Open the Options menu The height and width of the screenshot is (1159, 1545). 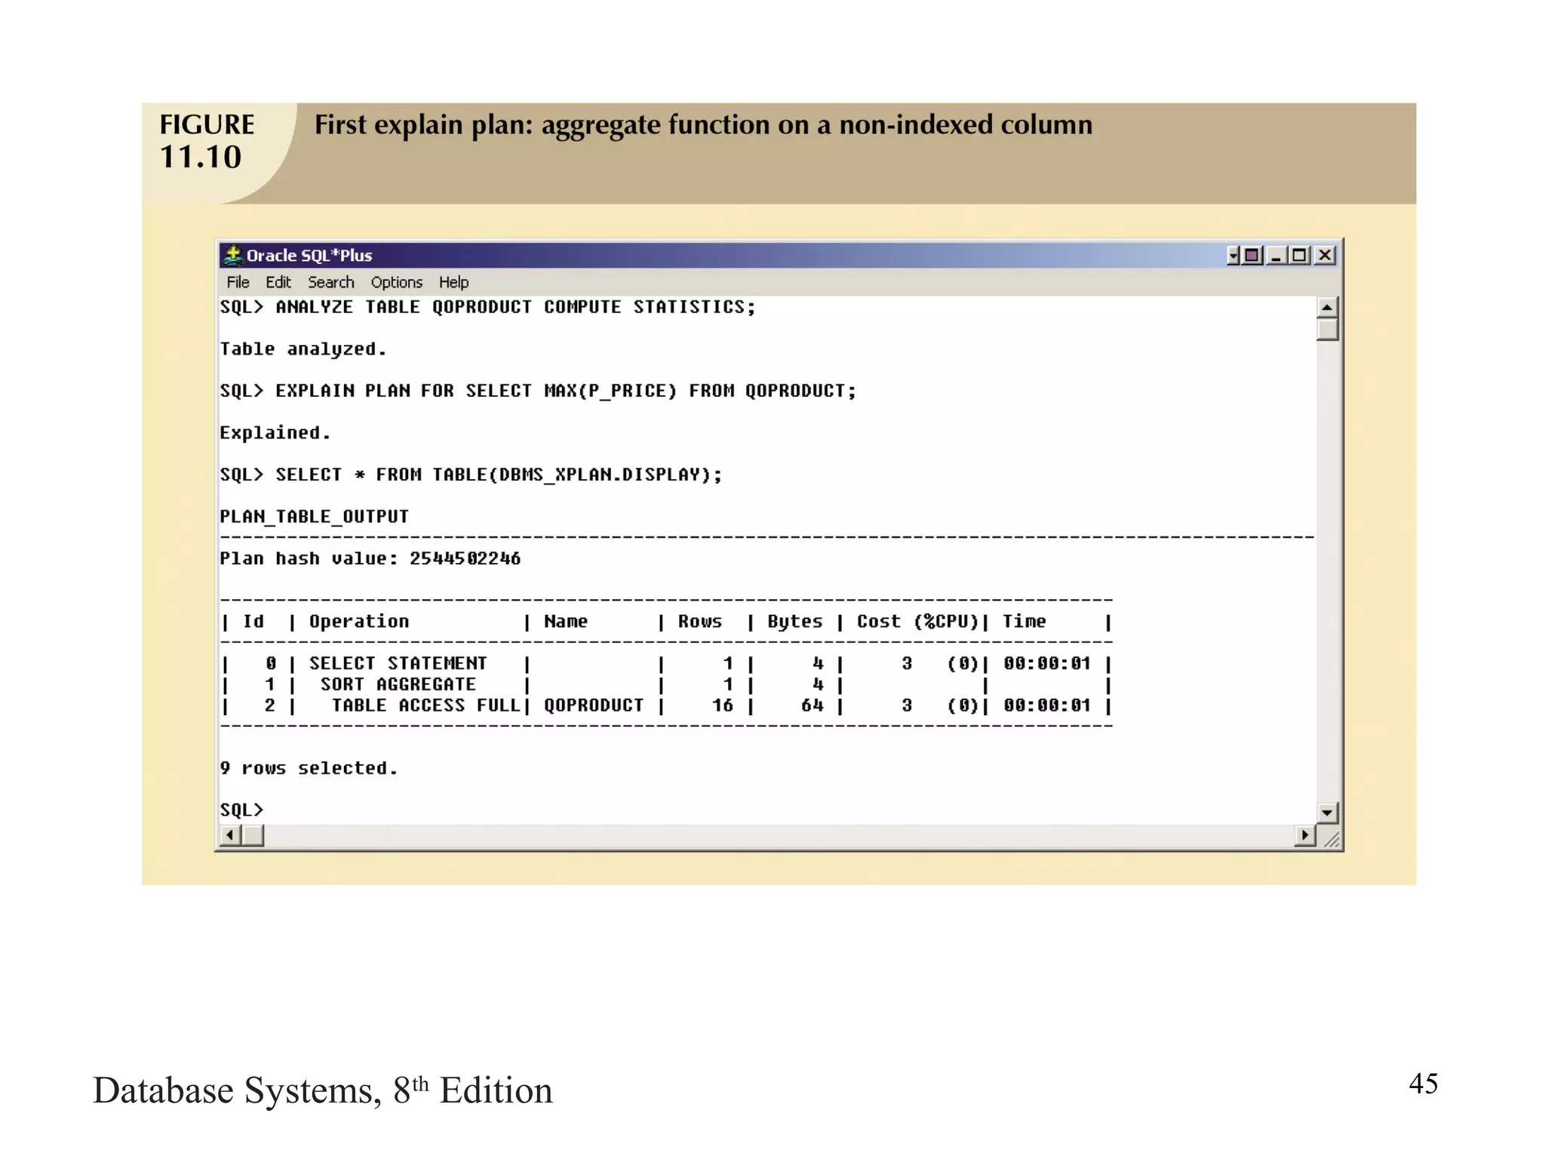396,282
